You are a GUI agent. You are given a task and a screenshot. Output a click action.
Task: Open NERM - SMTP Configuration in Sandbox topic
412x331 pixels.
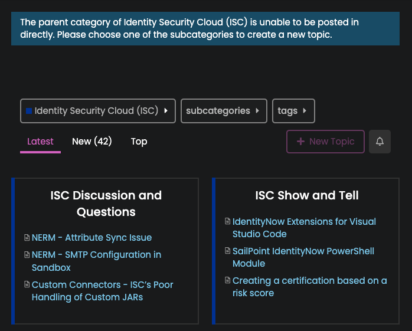tap(96, 261)
